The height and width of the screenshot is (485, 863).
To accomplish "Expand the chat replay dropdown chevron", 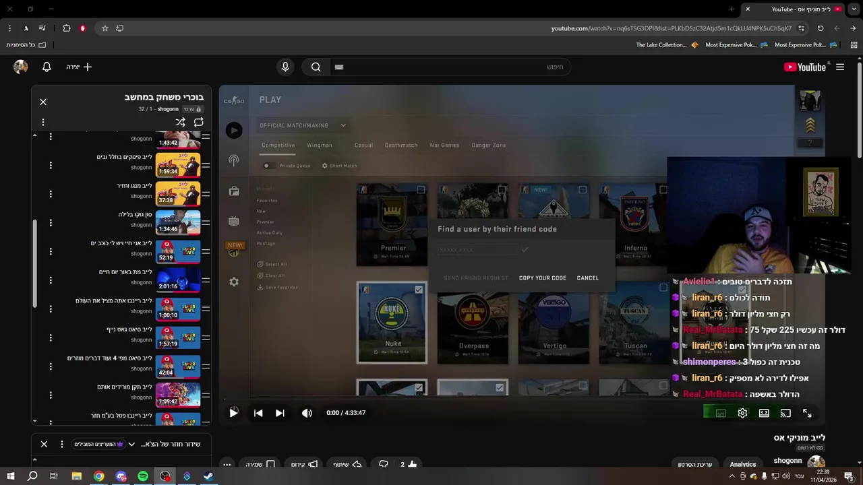I will coord(131,444).
